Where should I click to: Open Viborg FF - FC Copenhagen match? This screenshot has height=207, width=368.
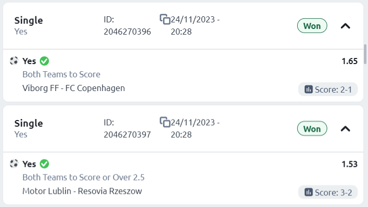74,88
